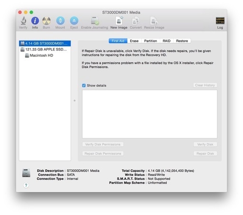Viewport: 243px width, 215px height.
Task: Click the Partition Map Scheme value Unformatted
Action: [157, 183]
